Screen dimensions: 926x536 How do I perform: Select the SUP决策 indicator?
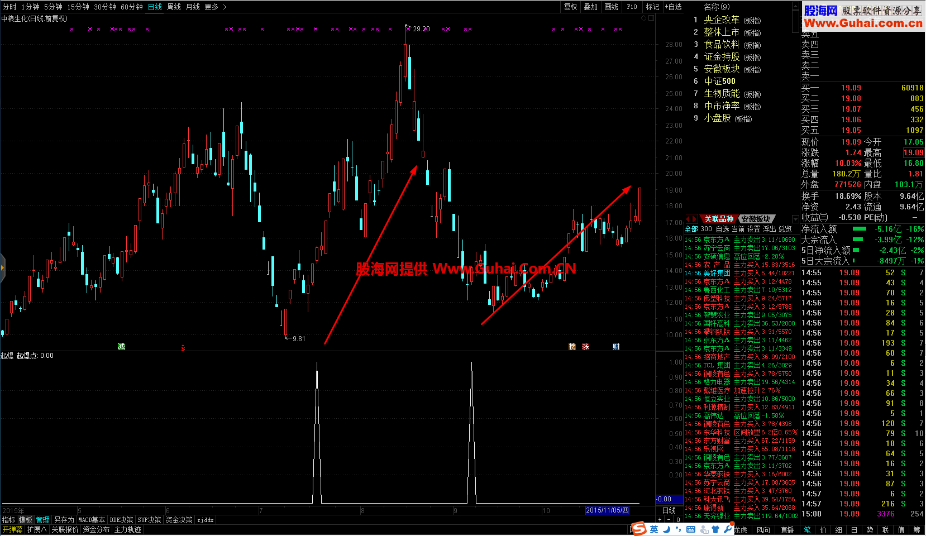point(149,520)
